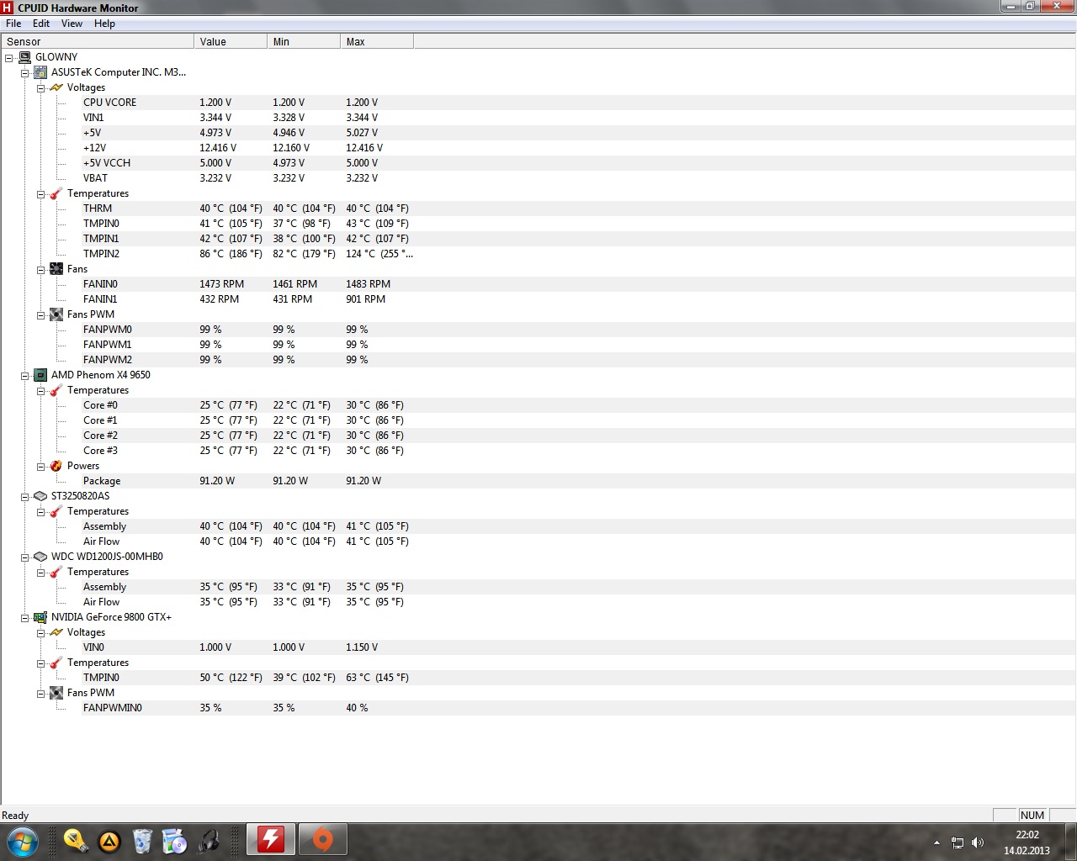Click the ST3250820AS hard drive icon
The width and height of the screenshot is (1077, 861).
click(40, 496)
